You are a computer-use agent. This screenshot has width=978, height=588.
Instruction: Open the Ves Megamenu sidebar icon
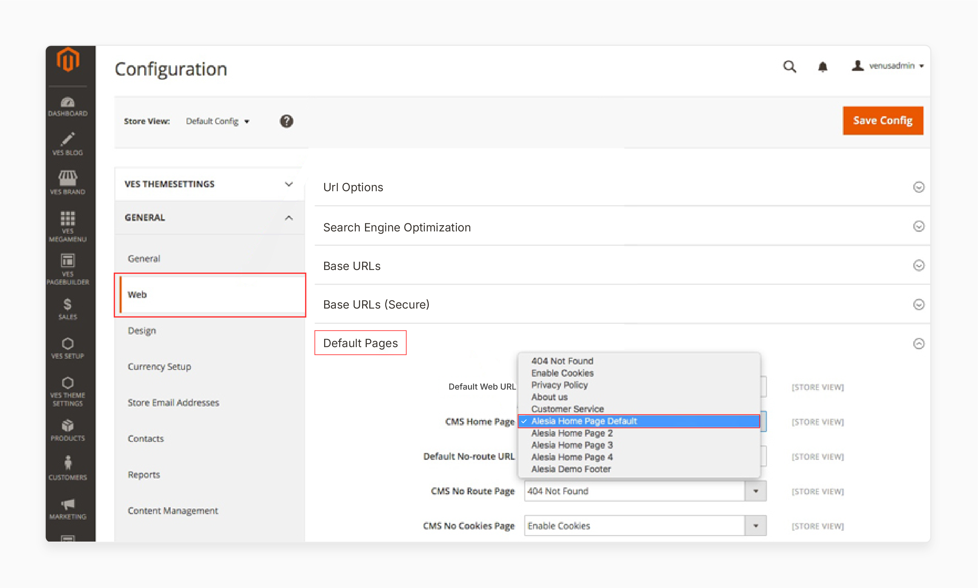click(68, 227)
